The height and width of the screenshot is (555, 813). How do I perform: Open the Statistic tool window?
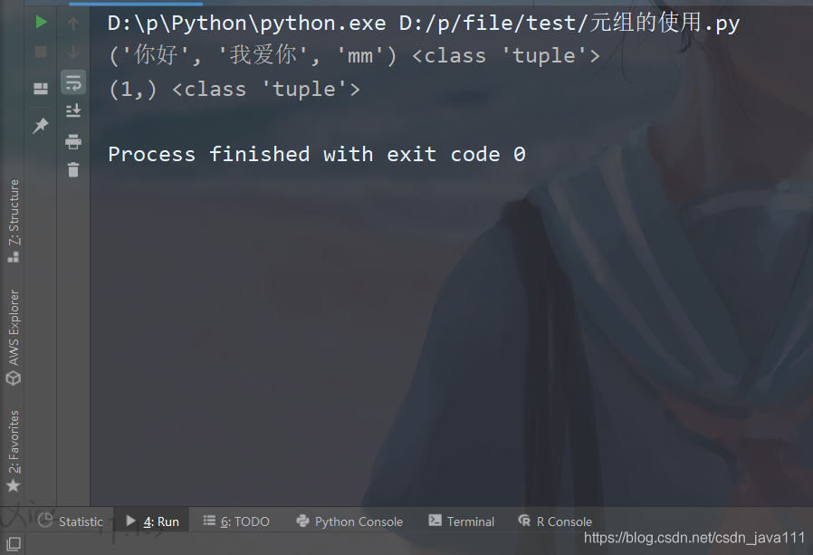(71, 522)
